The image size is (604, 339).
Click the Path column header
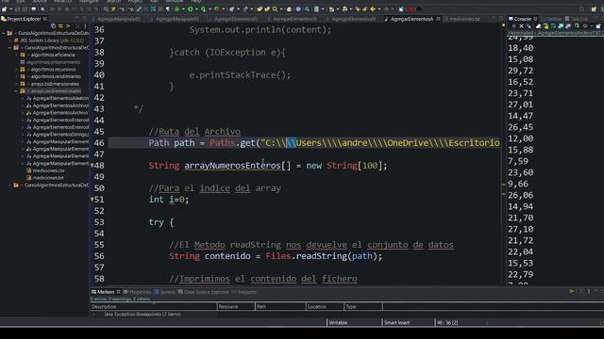point(280,307)
